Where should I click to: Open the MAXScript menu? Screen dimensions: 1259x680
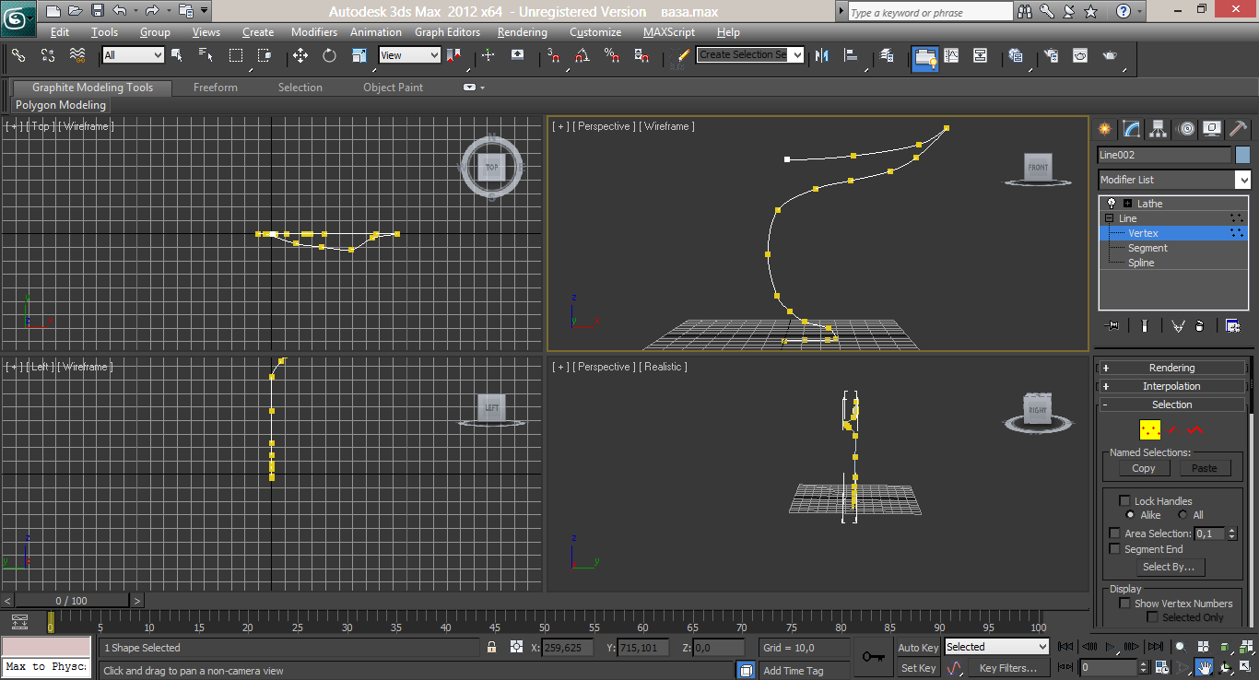tap(669, 32)
